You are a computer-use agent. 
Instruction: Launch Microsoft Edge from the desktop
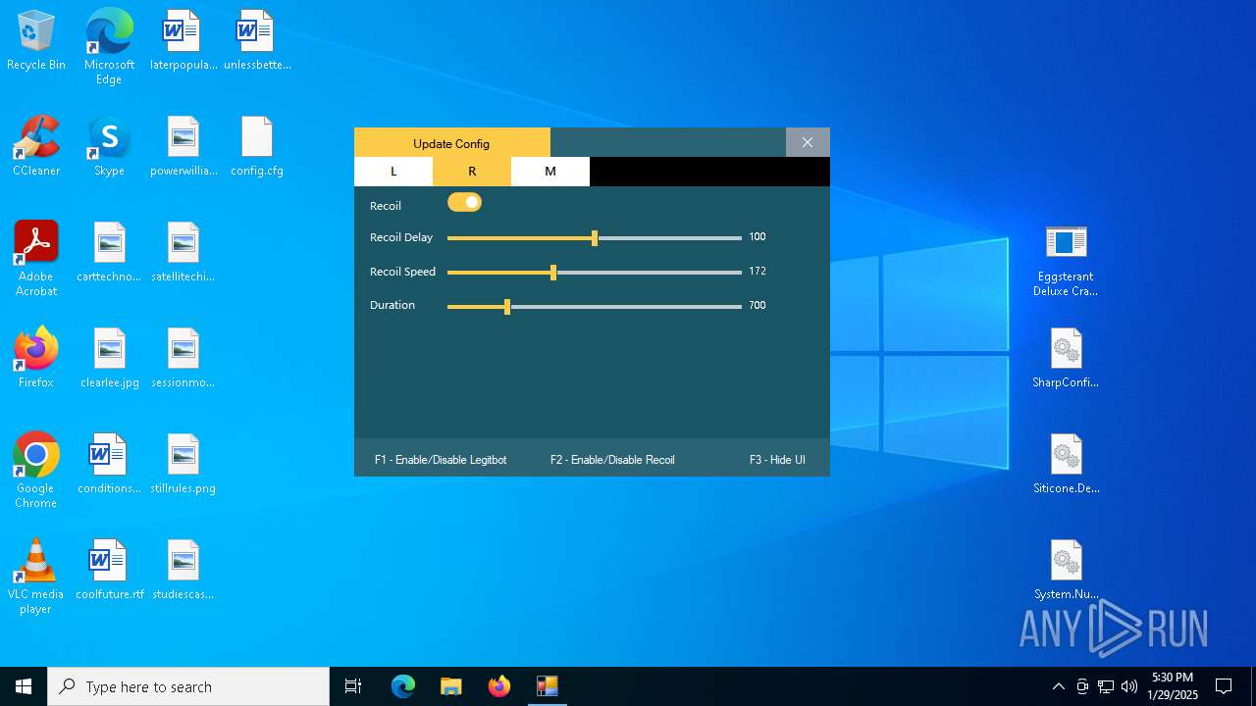[x=109, y=46]
